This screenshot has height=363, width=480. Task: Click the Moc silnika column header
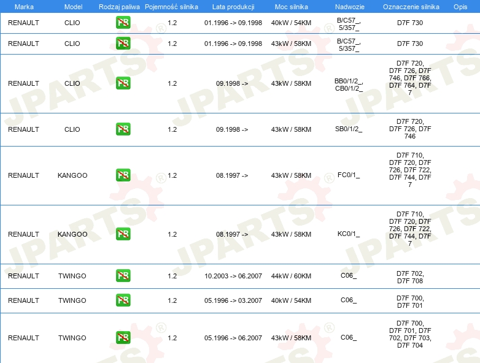pyautogui.click(x=292, y=7)
